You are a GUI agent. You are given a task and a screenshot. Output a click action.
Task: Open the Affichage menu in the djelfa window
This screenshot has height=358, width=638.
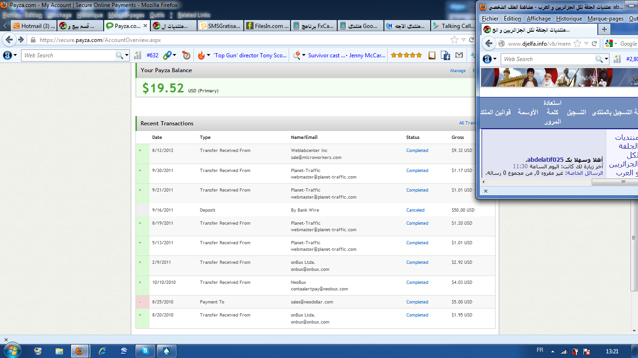click(x=539, y=19)
